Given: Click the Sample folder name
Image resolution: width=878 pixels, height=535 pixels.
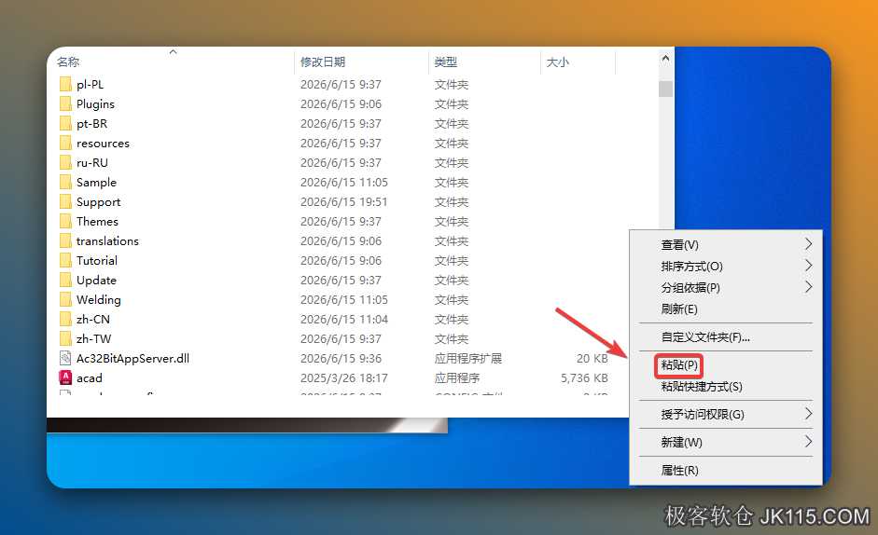Looking at the screenshot, I should 96,183.
